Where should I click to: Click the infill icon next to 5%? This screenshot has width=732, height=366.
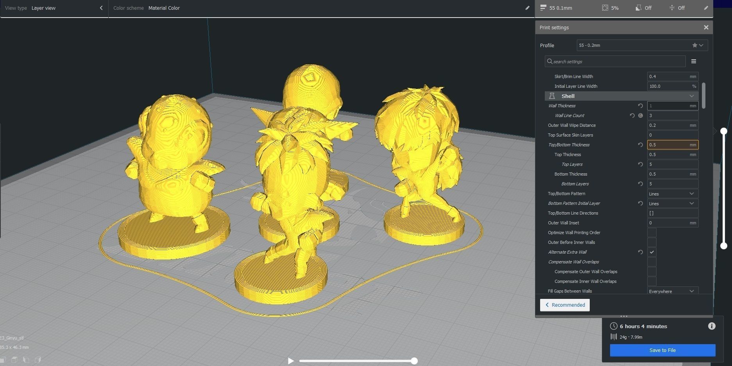point(605,8)
